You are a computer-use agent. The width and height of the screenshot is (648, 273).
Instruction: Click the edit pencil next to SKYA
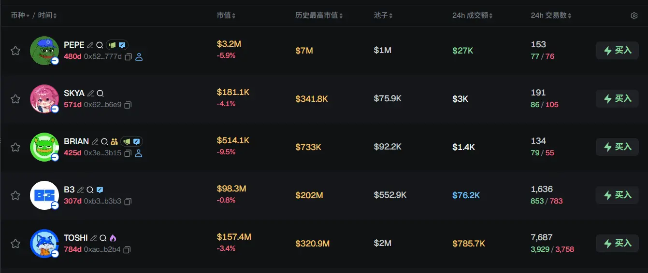[90, 94]
